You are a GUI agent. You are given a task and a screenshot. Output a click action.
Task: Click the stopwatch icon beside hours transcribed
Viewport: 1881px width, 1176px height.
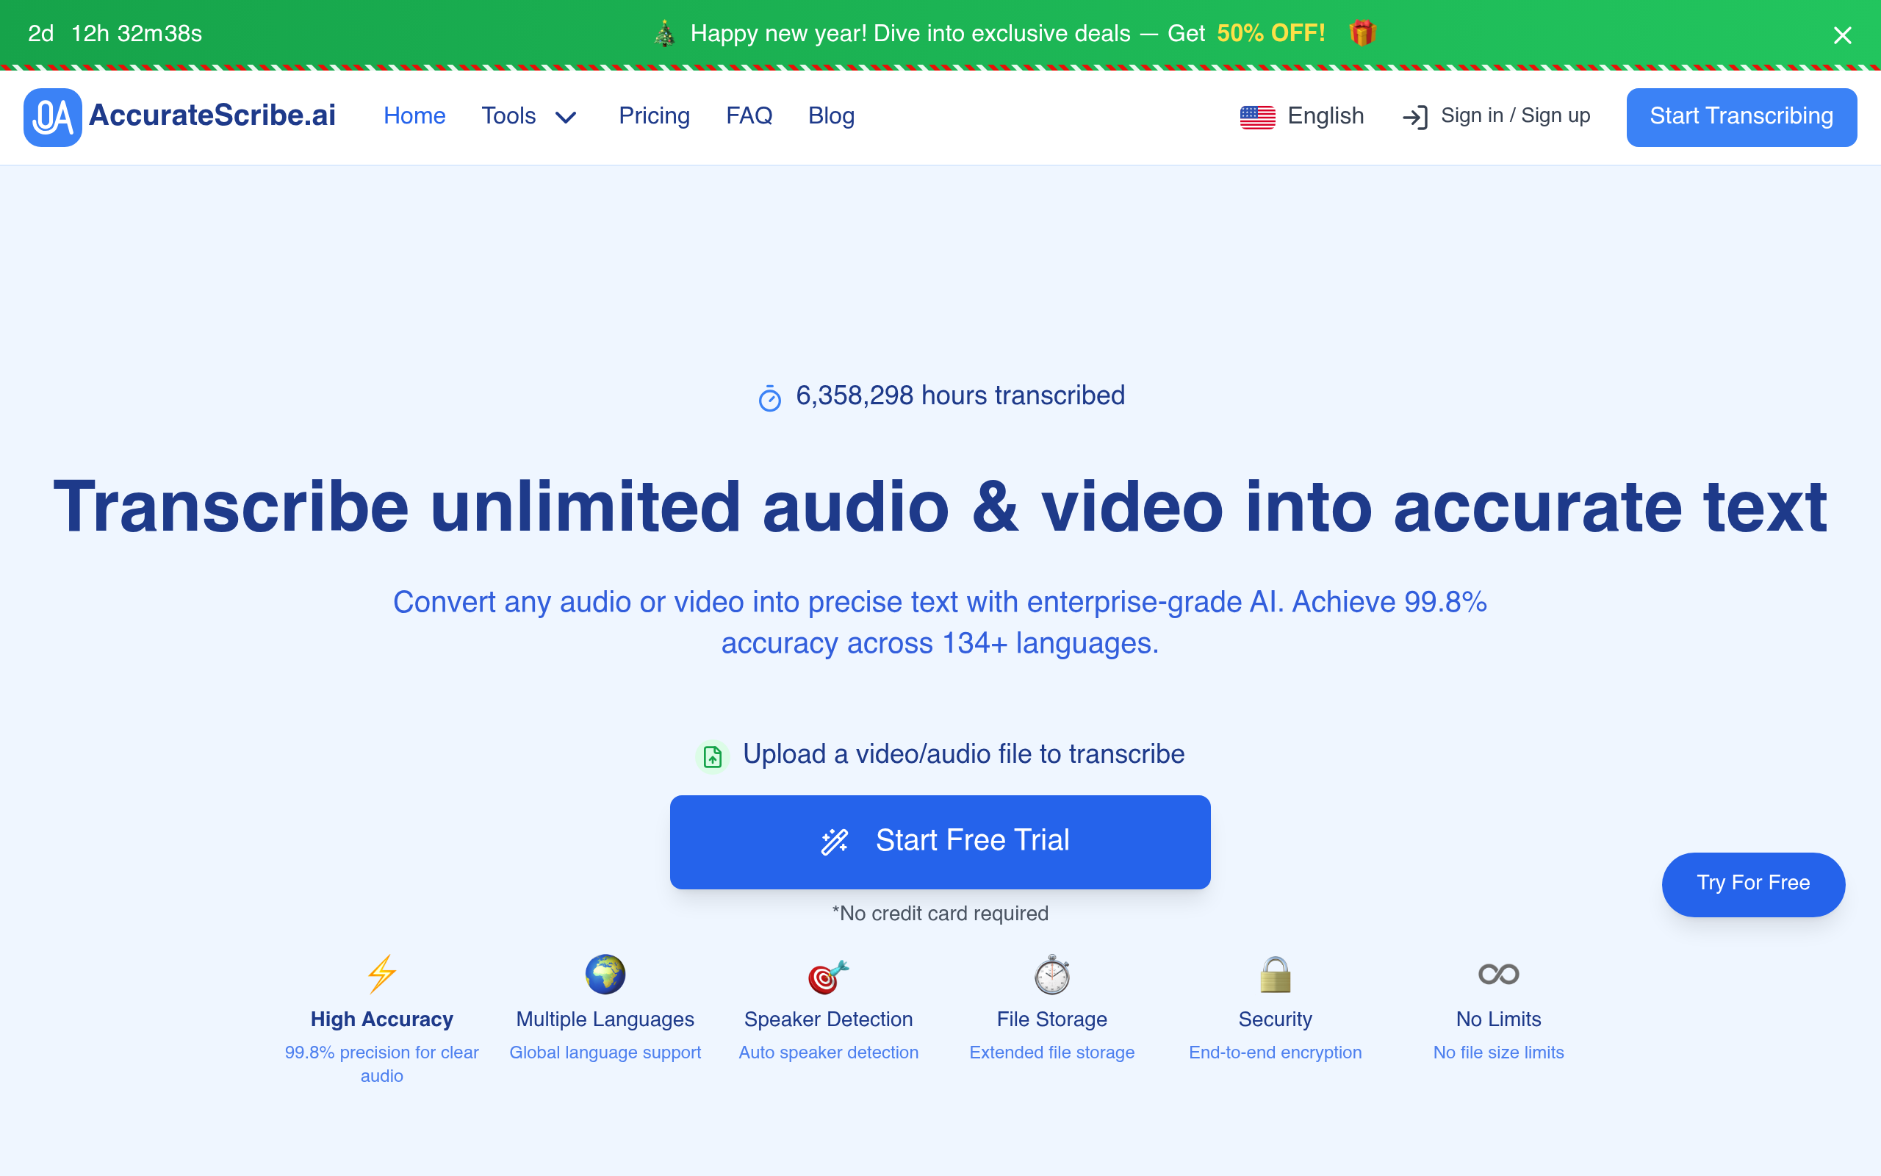[769, 398]
